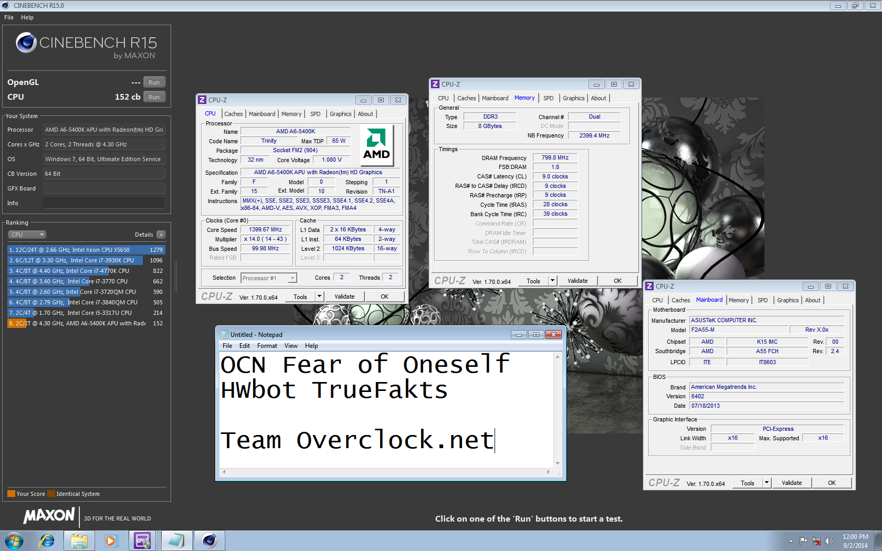The height and width of the screenshot is (551, 882).
Task: Run the OpenGL benchmark
Action: [154, 82]
